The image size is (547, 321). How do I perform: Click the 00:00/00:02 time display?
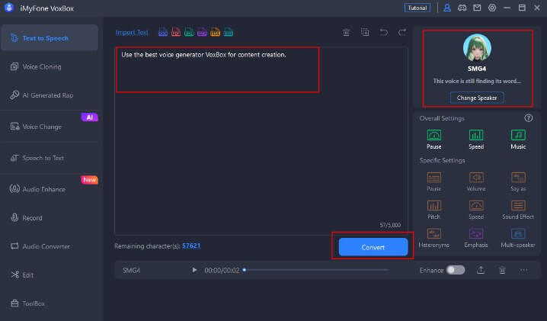pos(222,271)
